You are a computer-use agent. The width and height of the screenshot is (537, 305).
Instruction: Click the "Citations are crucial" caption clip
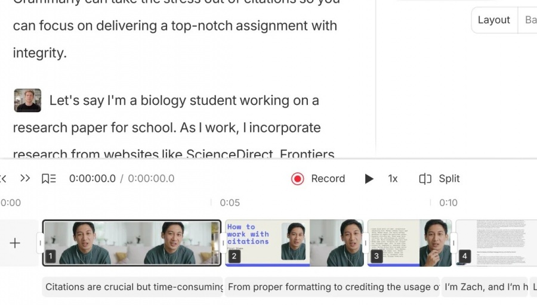tap(133, 287)
